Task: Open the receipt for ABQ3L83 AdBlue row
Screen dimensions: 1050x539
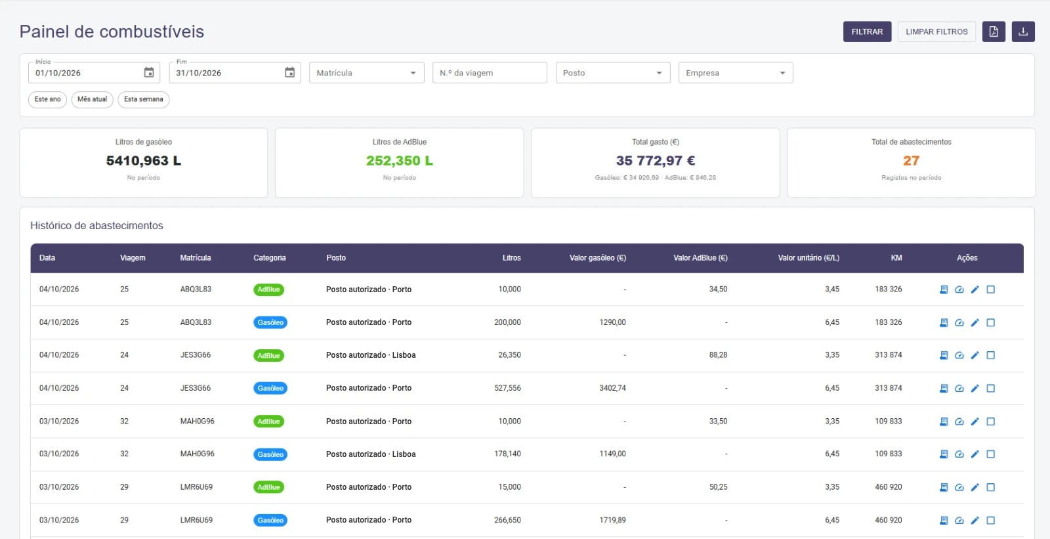Action: click(x=944, y=290)
